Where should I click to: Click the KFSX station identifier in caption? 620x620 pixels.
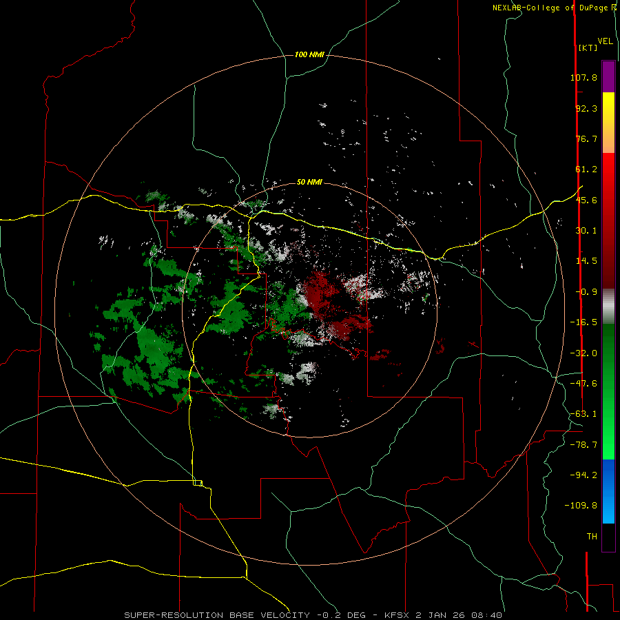click(x=397, y=615)
